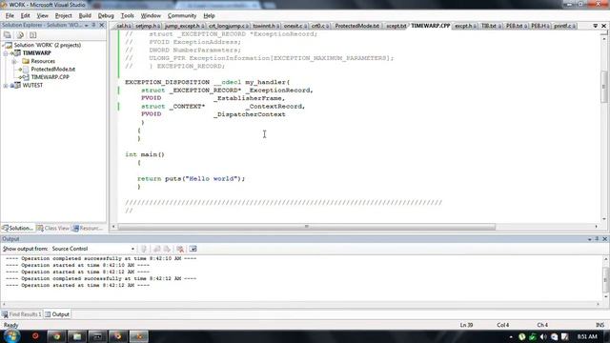Image resolution: width=610 pixels, height=343 pixels.
Task: Click Go to Next Message icon
Action: 167,249
